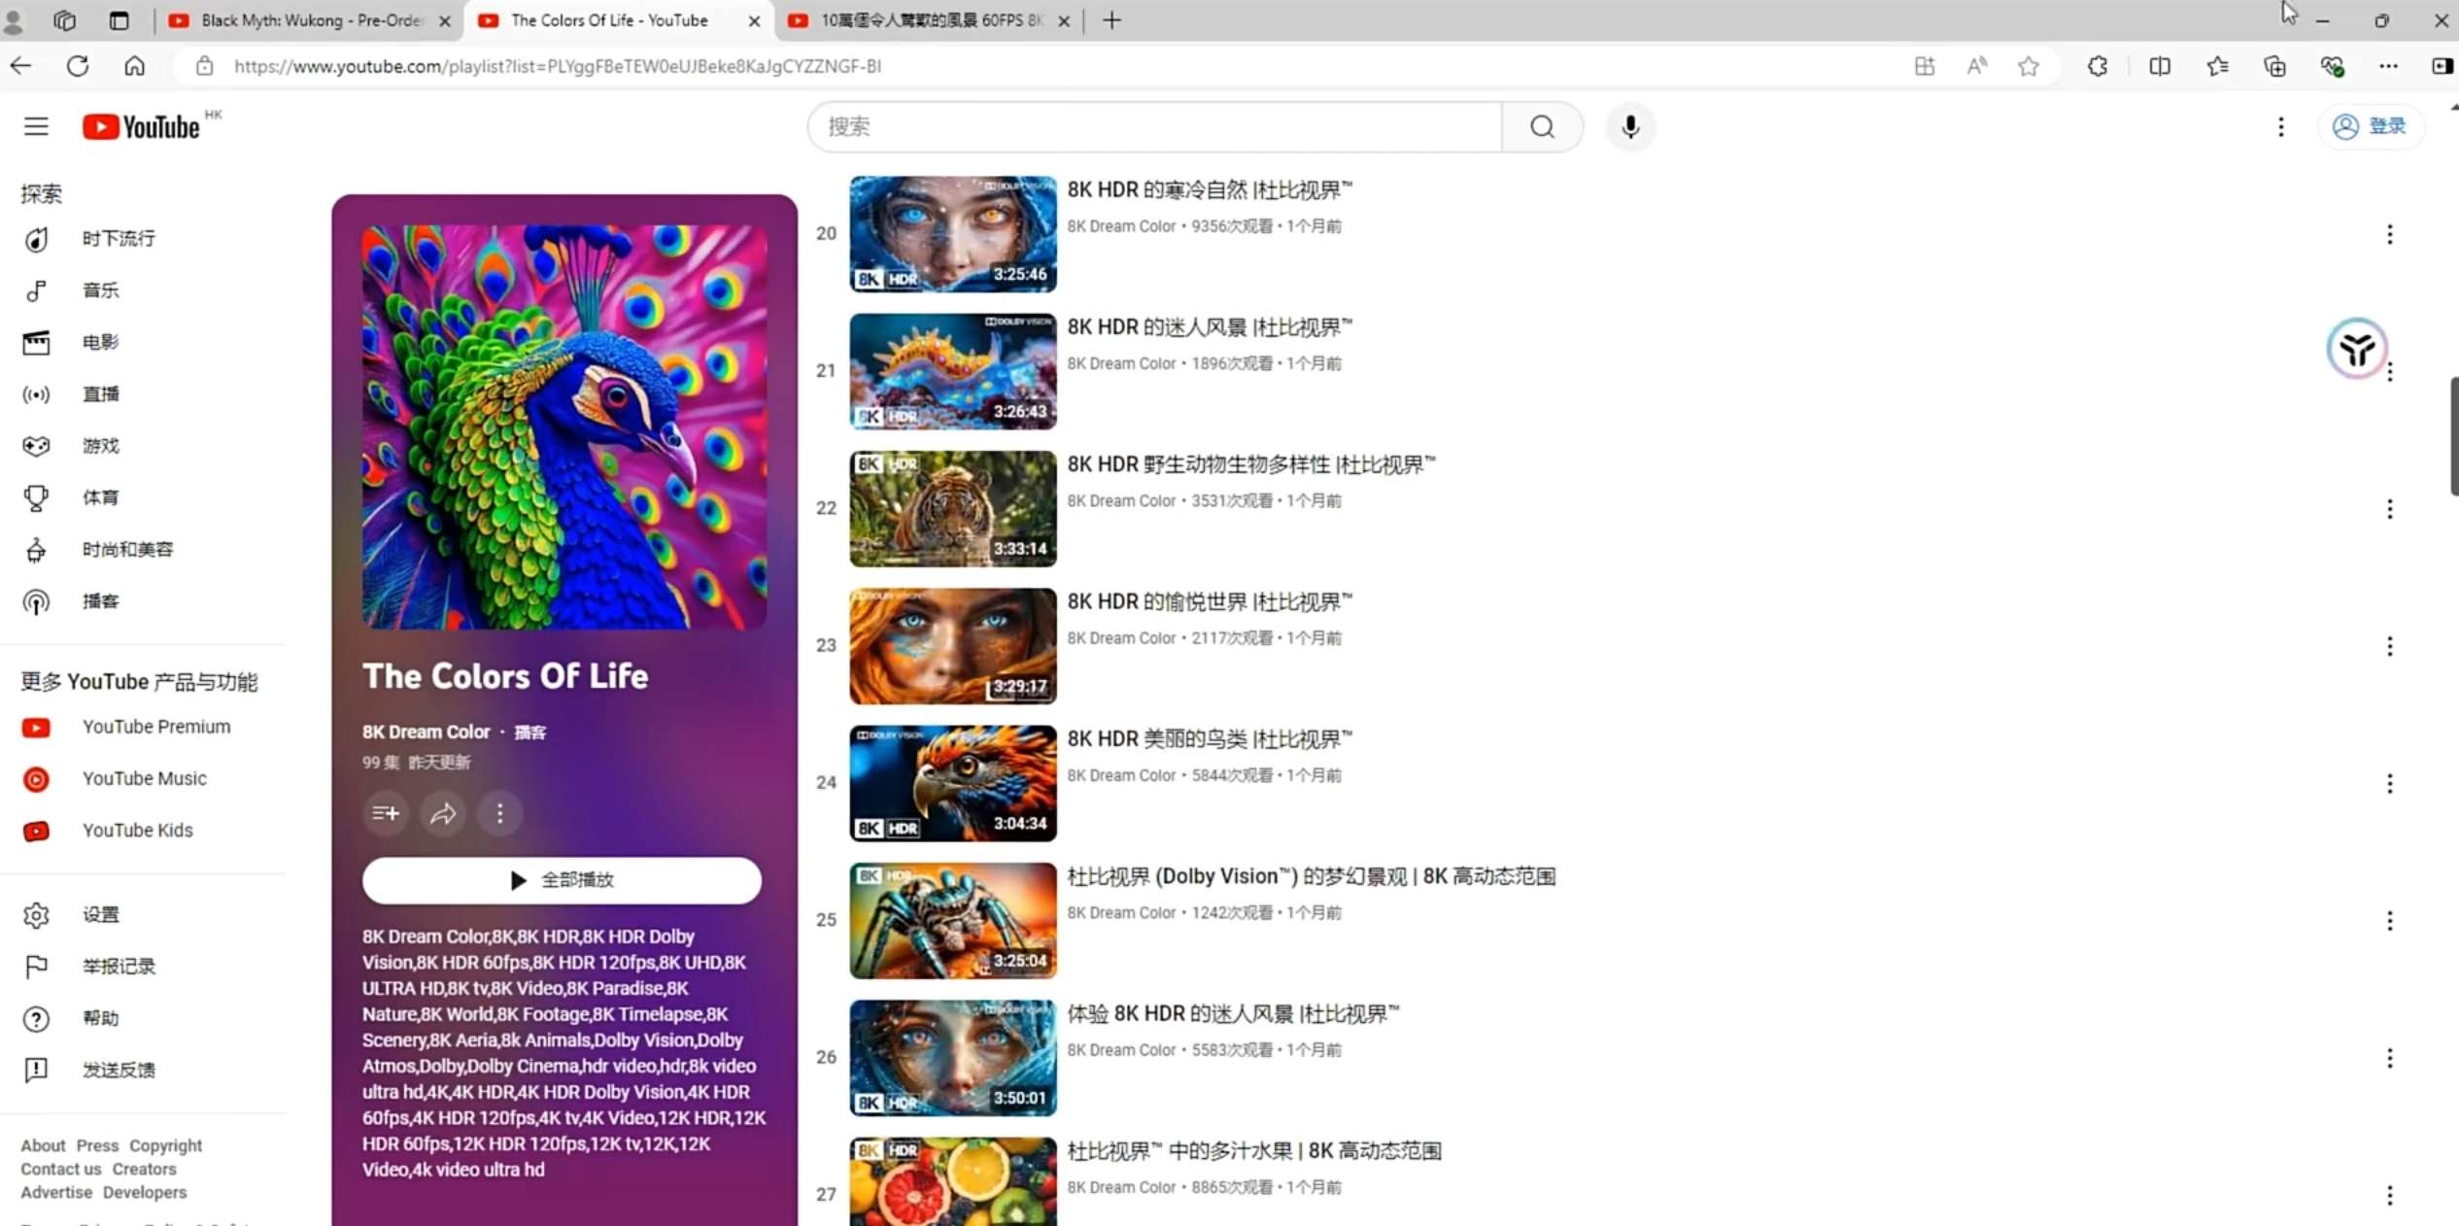2459x1226 pixels.
Task: Switch to Black Myth: Wukong tab
Action: click(309, 20)
